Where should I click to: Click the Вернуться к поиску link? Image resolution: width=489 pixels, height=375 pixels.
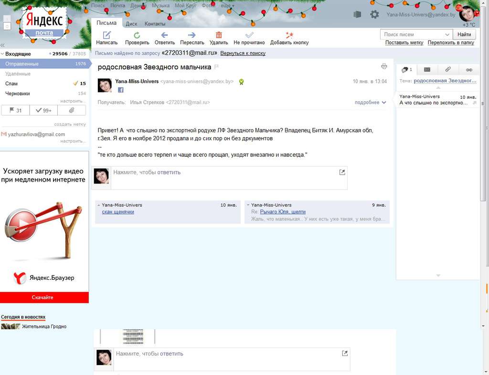click(243, 53)
